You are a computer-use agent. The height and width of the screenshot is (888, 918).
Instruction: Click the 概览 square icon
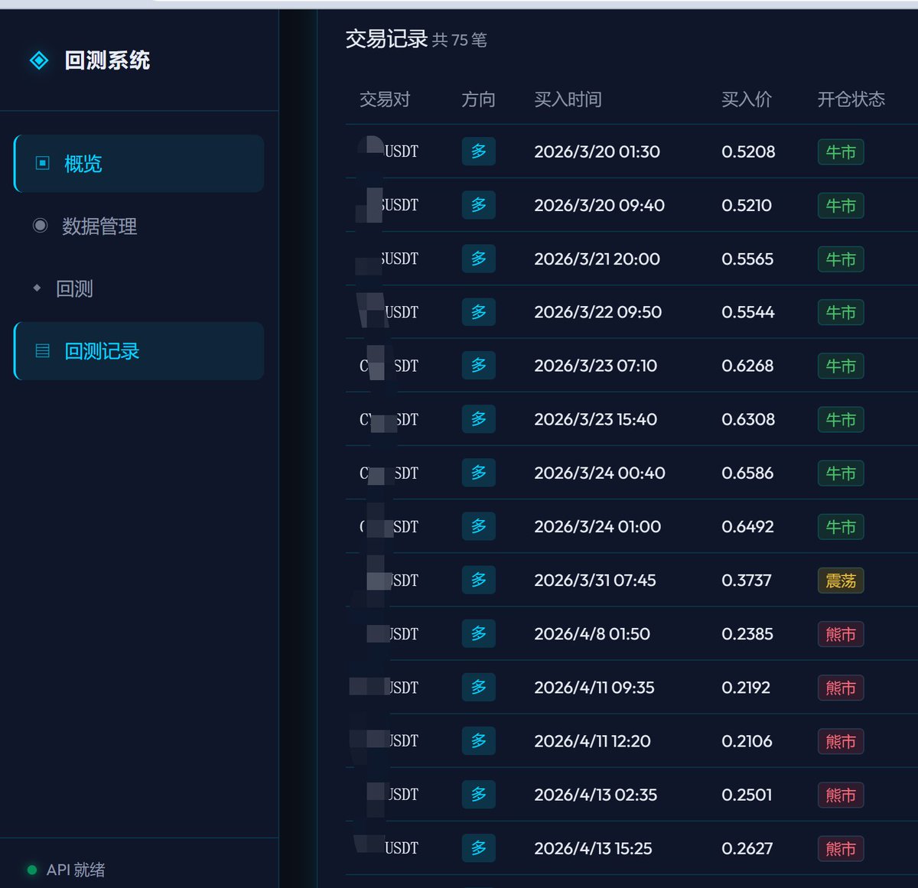(43, 163)
